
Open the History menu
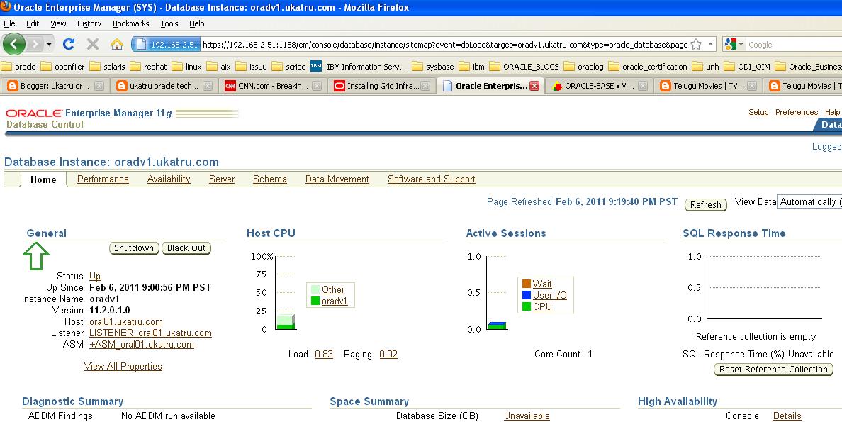coord(89,23)
